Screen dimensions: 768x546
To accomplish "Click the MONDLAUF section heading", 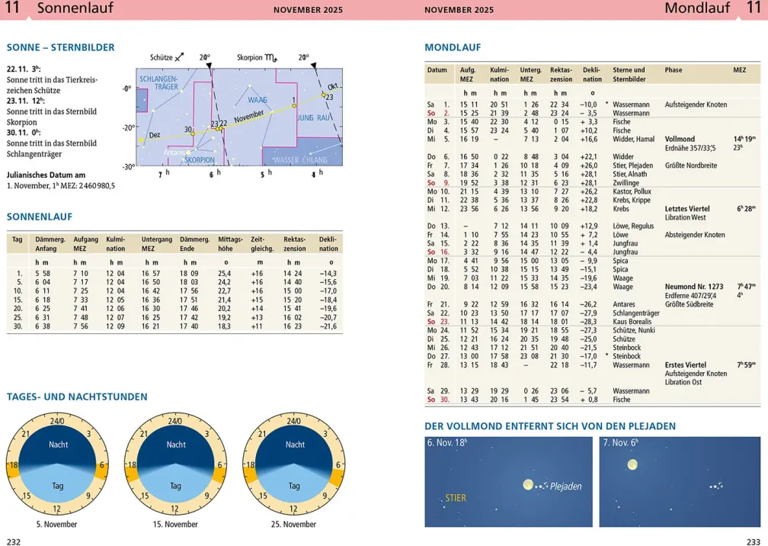I will [x=453, y=47].
